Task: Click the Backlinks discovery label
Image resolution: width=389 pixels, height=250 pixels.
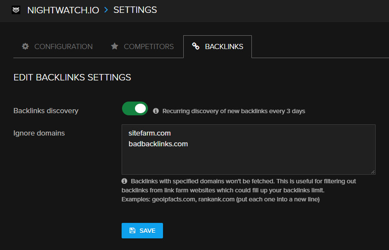Action: tap(46, 111)
